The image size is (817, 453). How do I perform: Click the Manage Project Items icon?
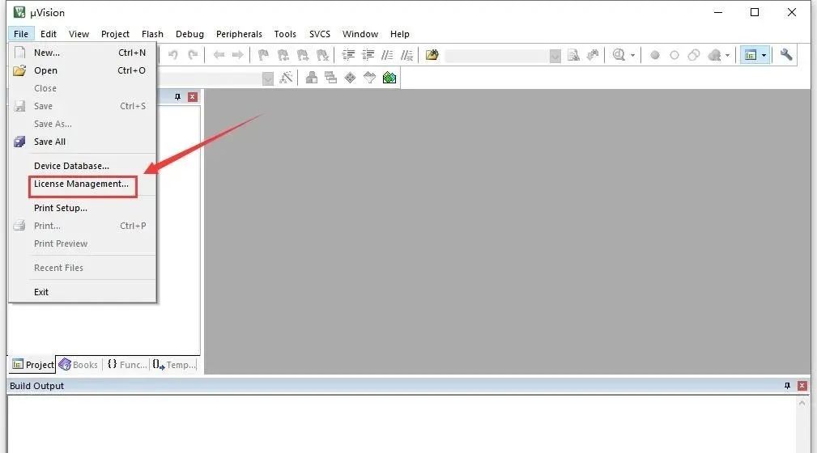coord(312,78)
